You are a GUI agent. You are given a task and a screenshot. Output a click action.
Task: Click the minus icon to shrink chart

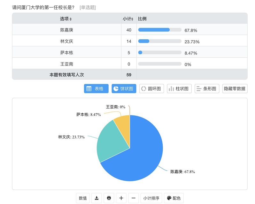tap(133, 198)
